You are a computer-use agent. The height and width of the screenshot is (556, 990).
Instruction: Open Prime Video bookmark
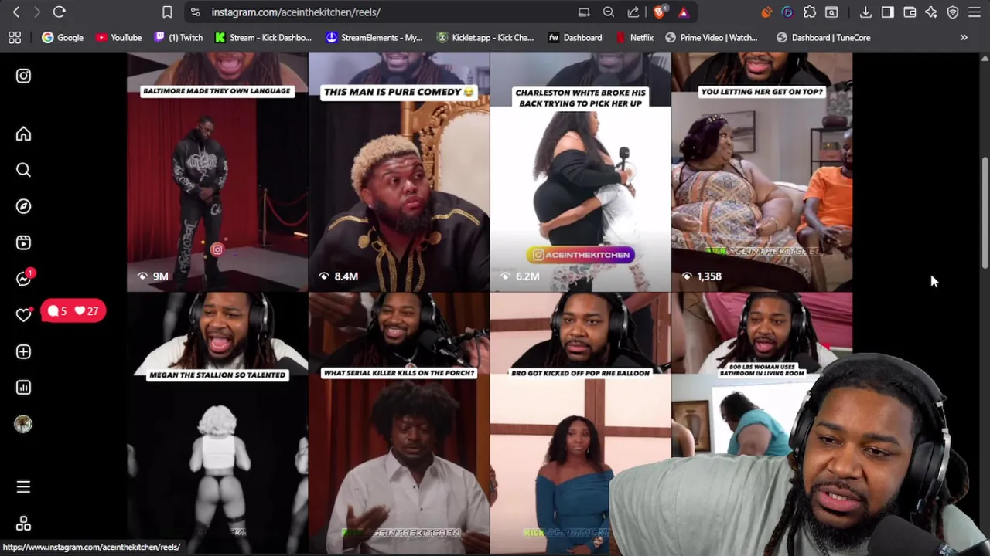712,37
